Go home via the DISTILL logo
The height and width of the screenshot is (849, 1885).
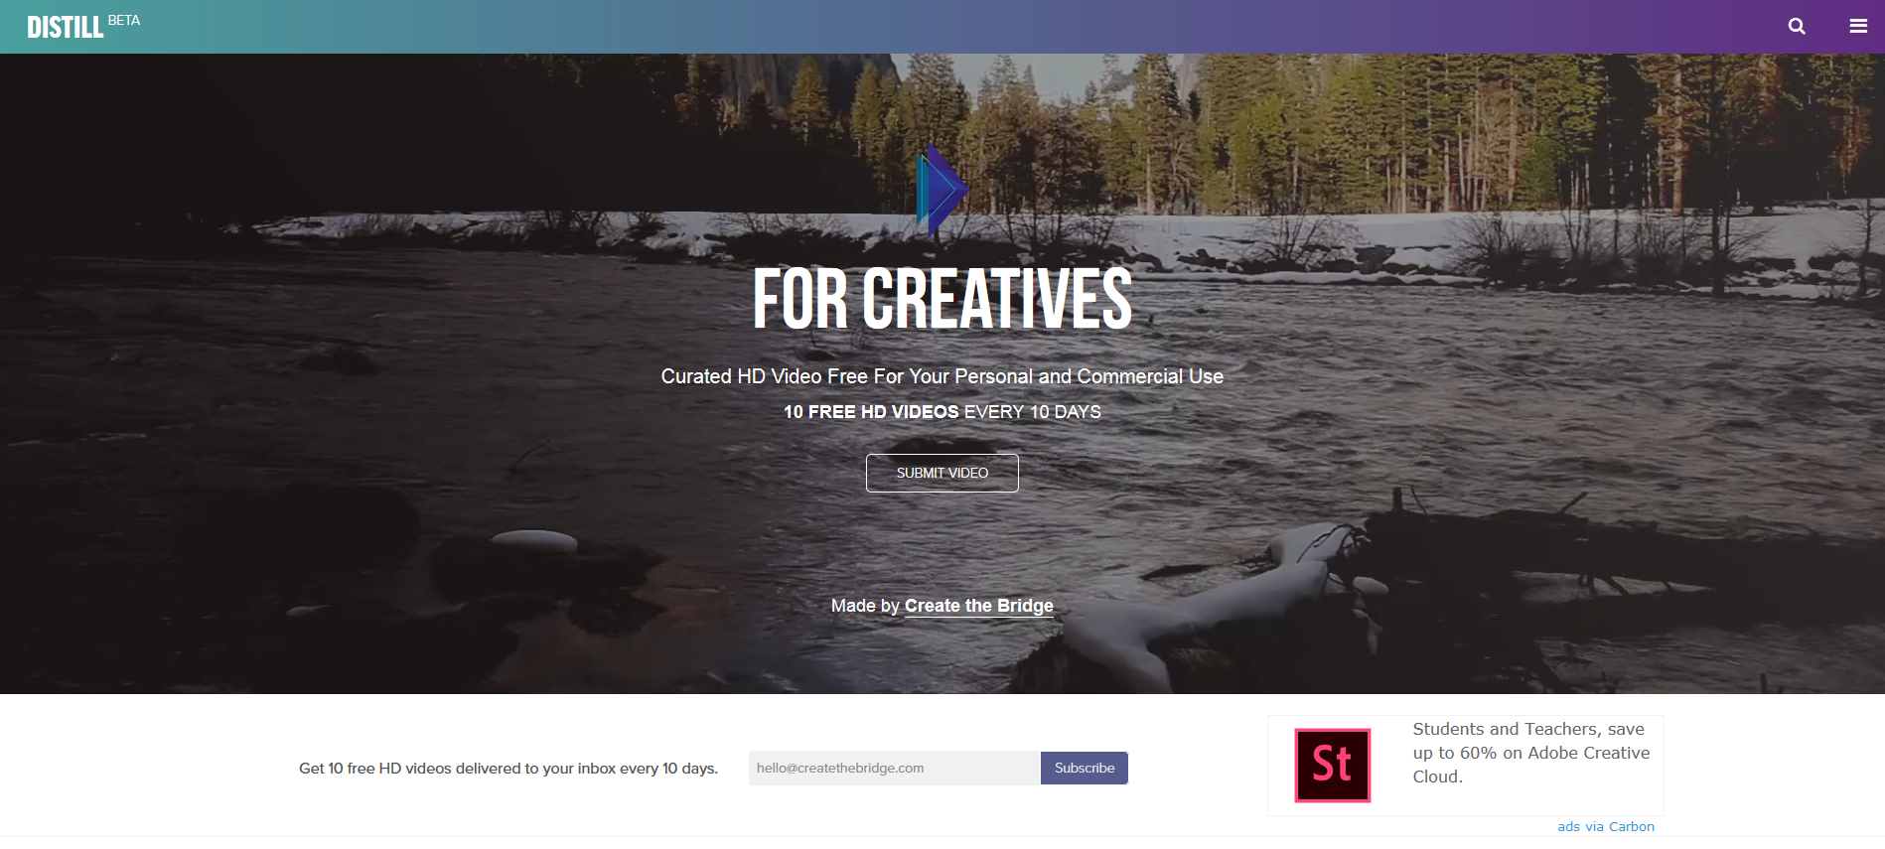click(65, 28)
